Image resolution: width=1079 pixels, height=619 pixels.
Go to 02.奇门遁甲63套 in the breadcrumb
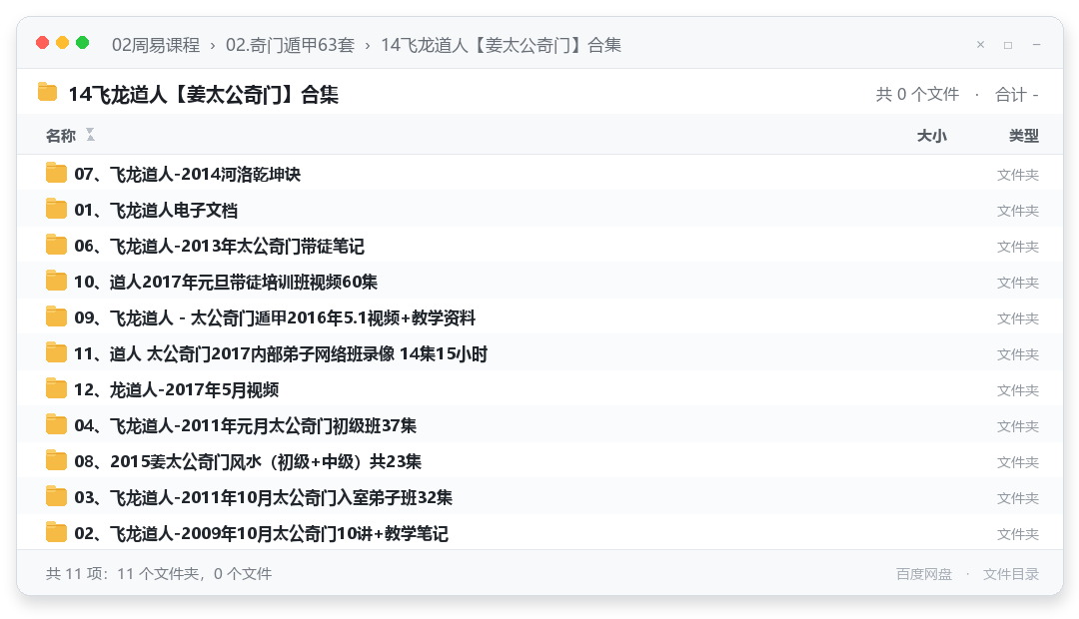coord(290,45)
